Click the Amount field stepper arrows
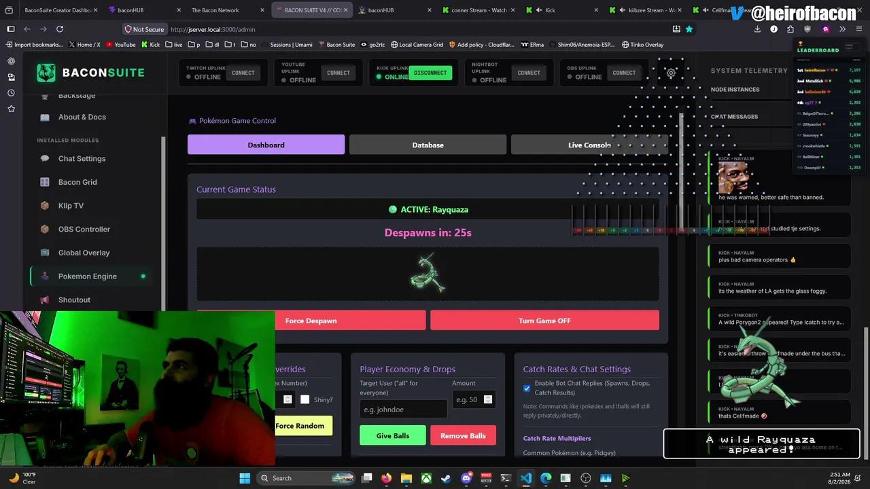Screen dimensions: 870x489 point(487,399)
